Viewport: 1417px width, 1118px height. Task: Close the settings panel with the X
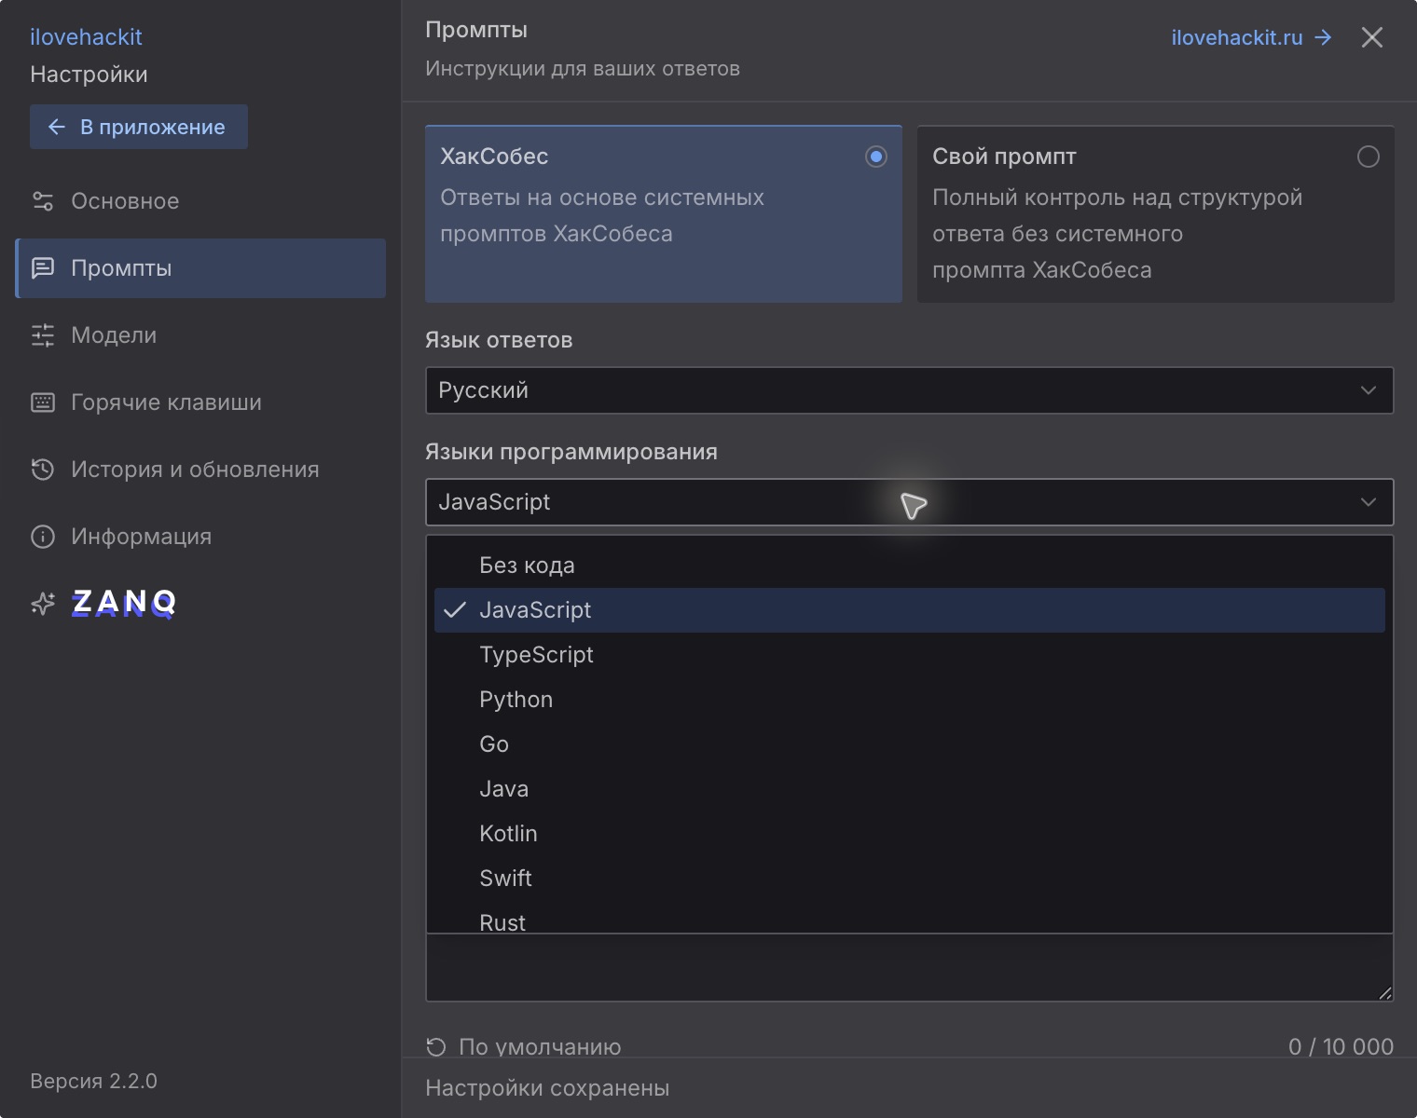click(x=1372, y=37)
